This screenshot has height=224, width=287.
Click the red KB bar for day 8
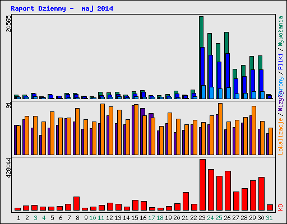(76, 203)
